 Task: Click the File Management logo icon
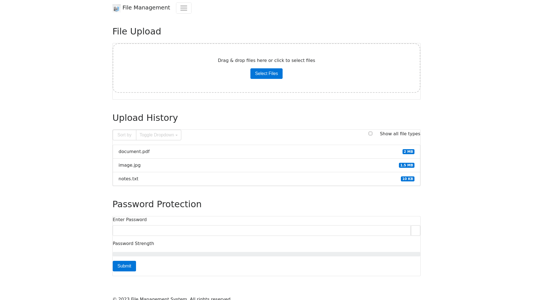[116, 8]
